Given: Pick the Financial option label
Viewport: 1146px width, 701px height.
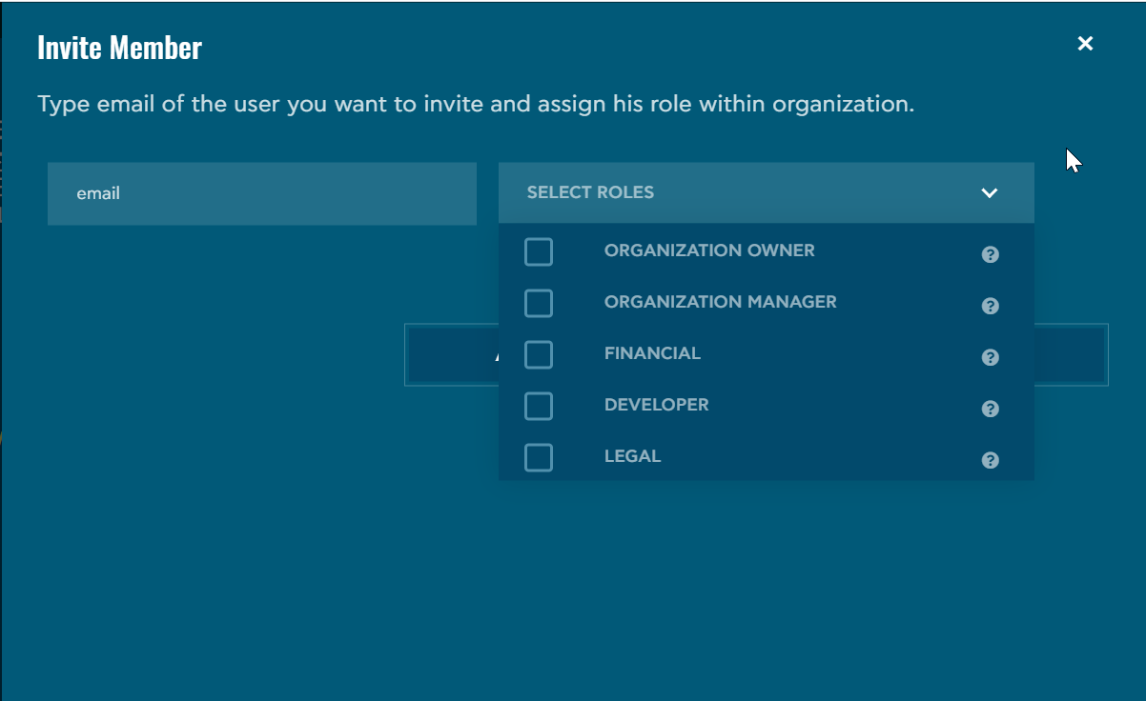Looking at the screenshot, I should click(652, 353).
